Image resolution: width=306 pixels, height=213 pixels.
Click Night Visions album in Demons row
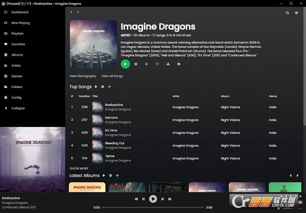[230, 120]
